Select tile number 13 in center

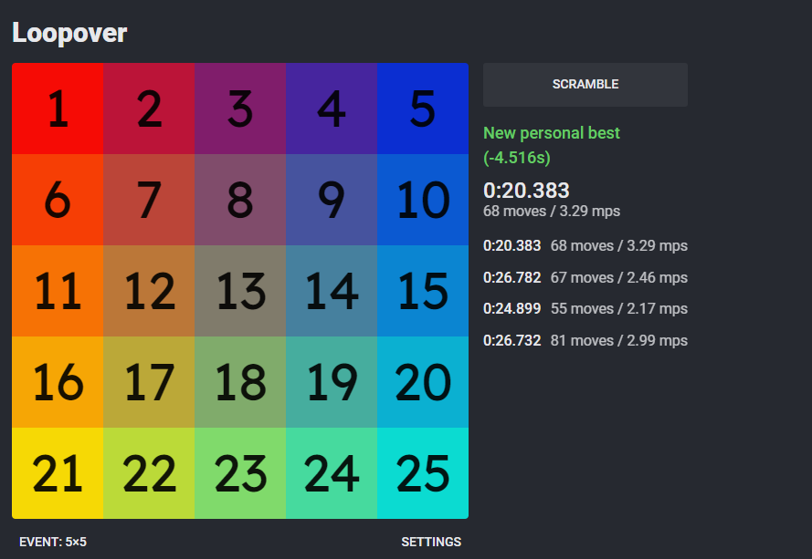pyautogui.click(x=240, y=291)
